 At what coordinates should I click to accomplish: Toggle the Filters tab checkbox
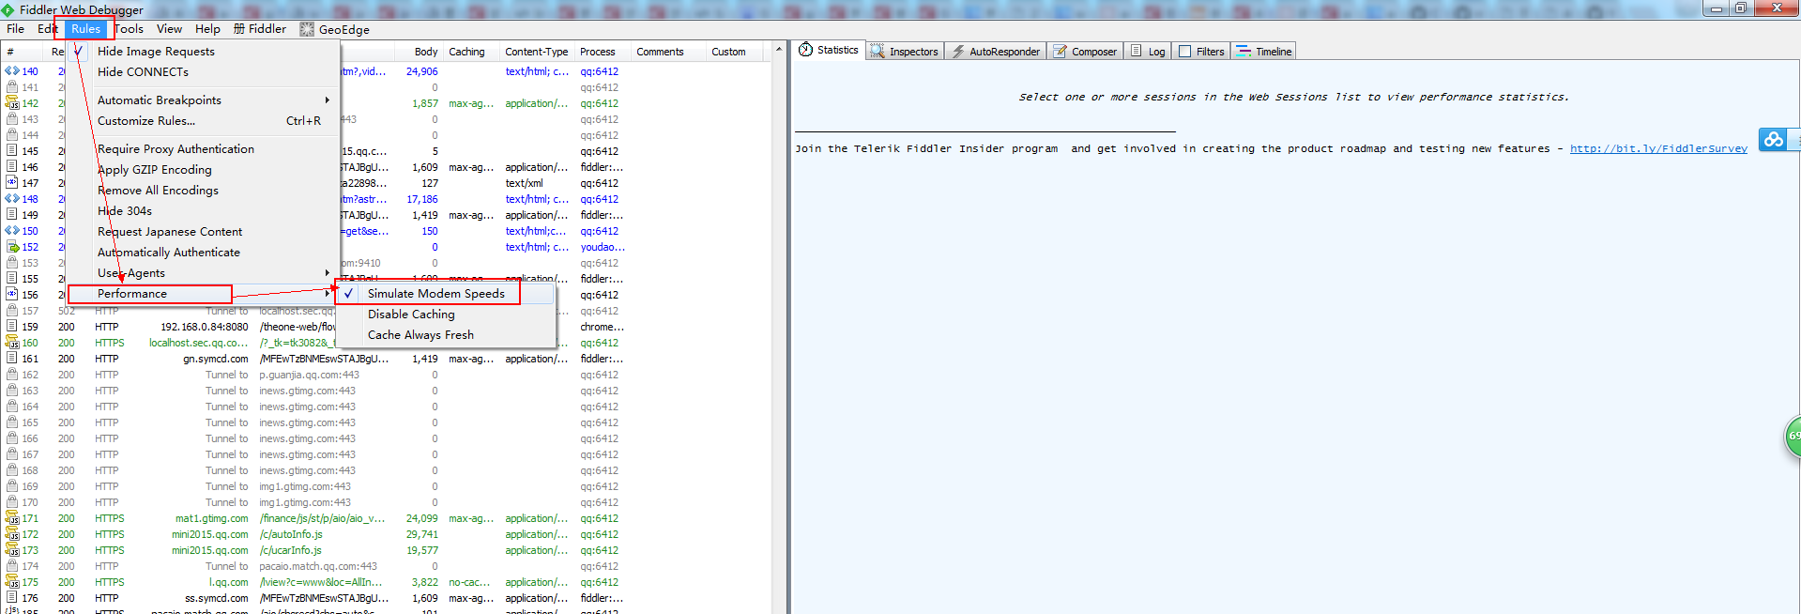click(x=1184, y=52)
